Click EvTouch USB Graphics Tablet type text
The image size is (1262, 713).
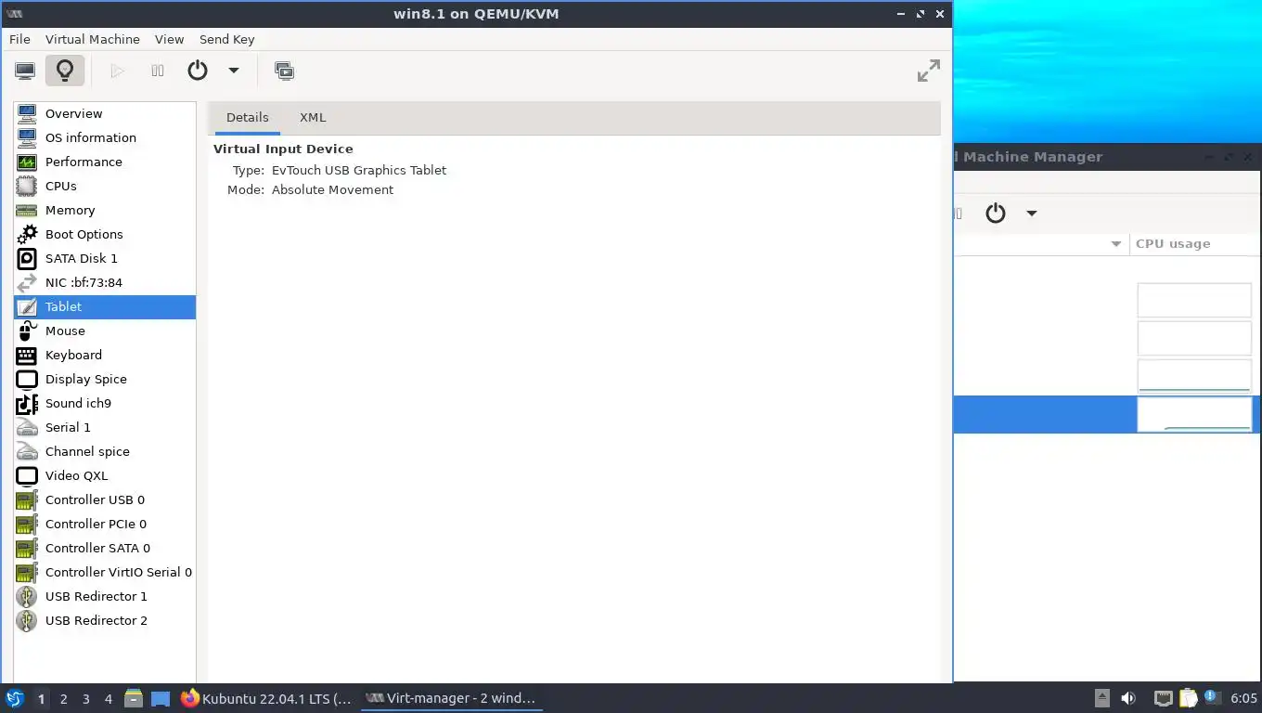coord(359,170)
